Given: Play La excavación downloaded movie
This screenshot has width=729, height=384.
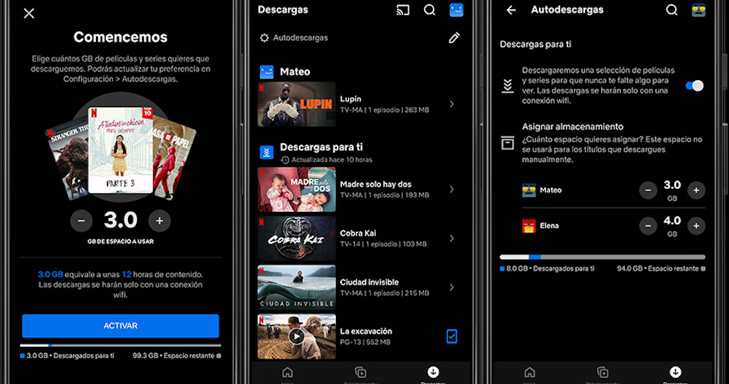Looking at the screenshot, I should tap(296, 336).
